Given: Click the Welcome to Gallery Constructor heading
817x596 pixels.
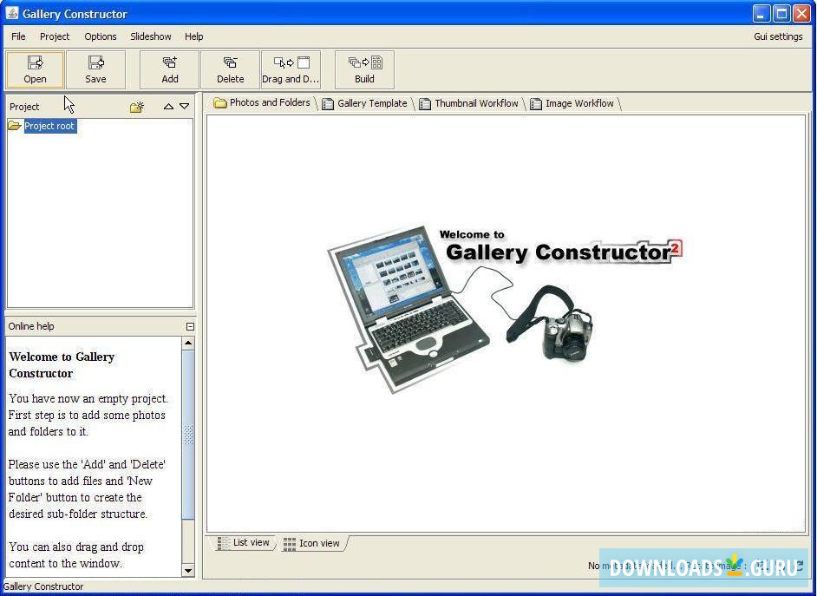Looking at the screenshot, I should coord(62,364).
